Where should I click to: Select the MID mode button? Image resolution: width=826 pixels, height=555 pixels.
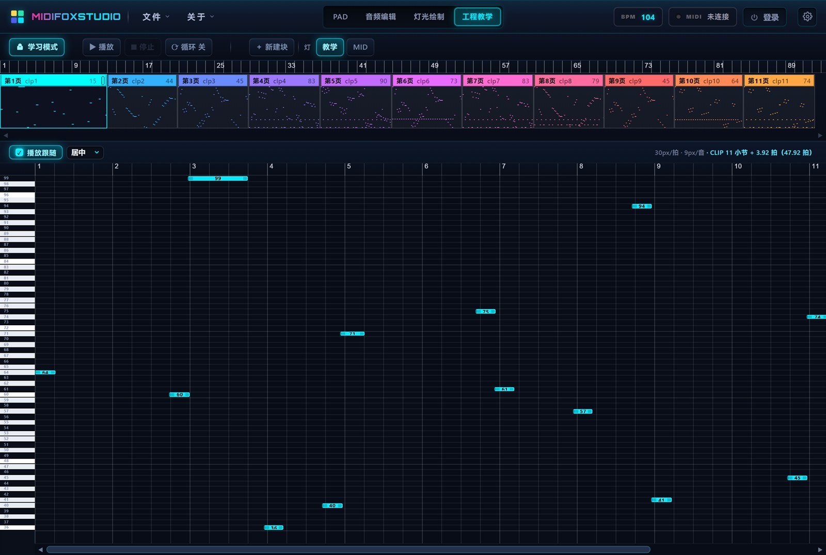[x=360, y=47]
